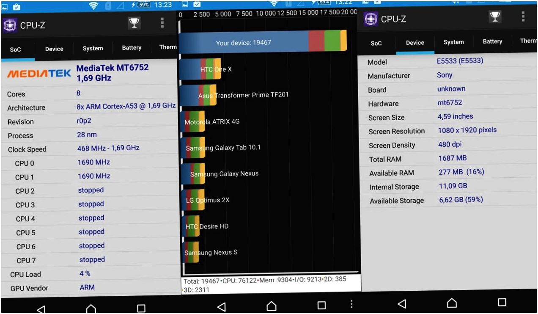Tap the trophy icon in left CPU-Z screen

click(x=134, y=24)
